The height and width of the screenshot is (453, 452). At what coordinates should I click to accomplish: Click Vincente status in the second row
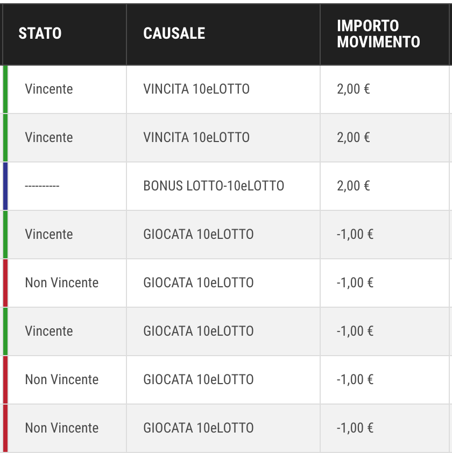coord(49,138)
